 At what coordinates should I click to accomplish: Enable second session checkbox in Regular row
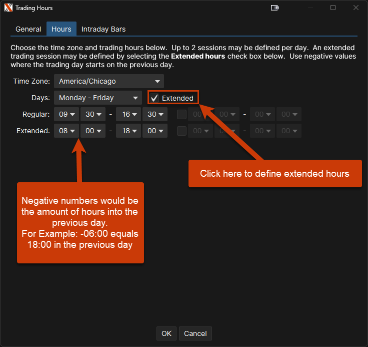coord(181,115)
